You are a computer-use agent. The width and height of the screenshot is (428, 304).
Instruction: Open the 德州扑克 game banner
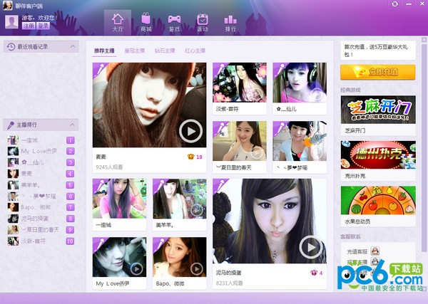378,154
